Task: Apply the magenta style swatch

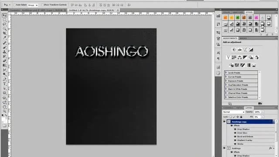Action: (x=256, y=17)
